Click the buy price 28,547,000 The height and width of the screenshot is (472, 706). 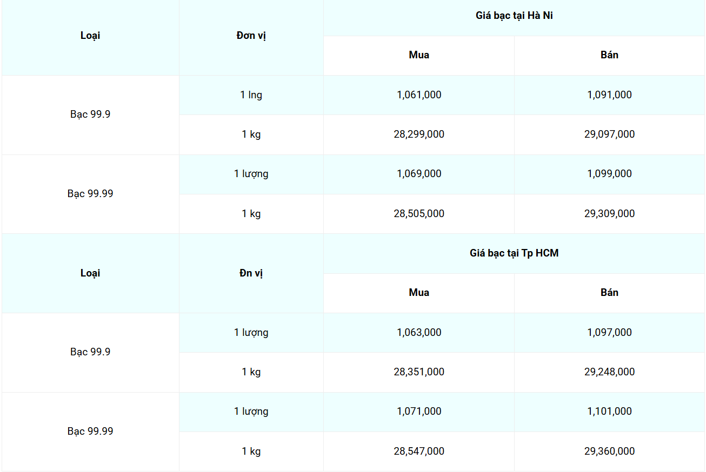(419, 451)
